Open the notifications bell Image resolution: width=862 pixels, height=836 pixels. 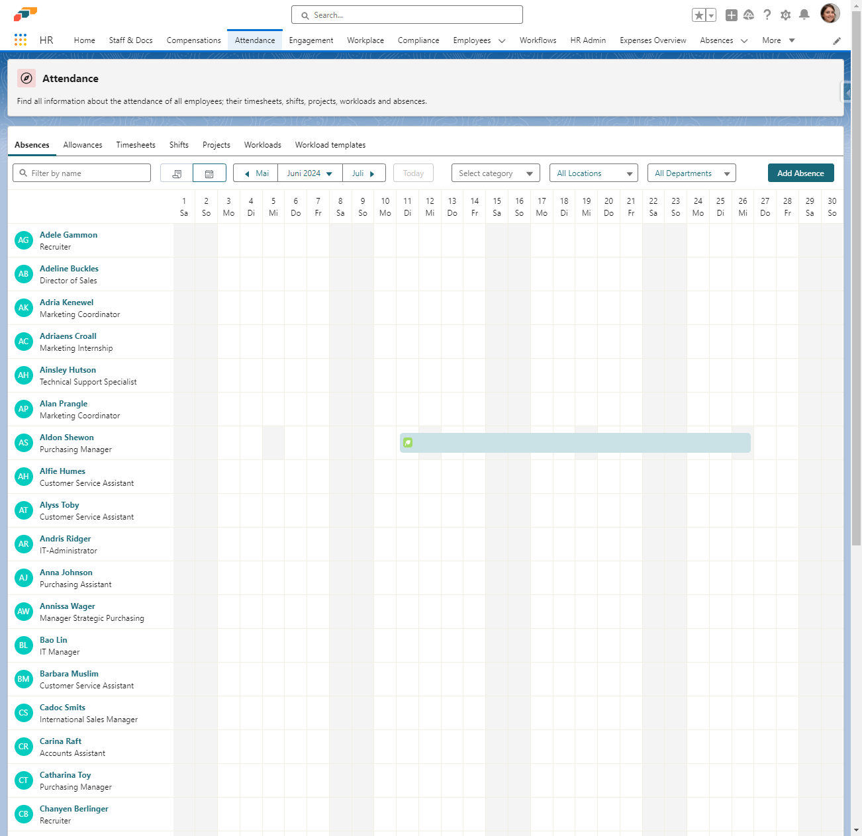[x=804, y=15]
